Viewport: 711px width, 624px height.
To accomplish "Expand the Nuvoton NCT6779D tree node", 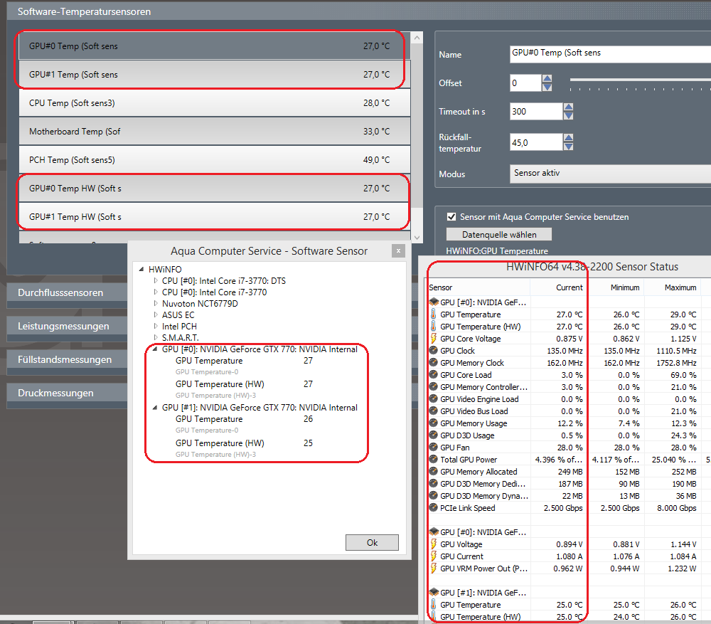I will pyautogui.click(x=156, y=304).
